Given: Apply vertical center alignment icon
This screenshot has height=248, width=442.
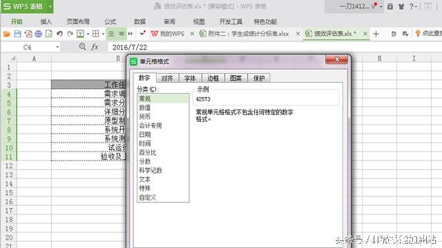Looking at the screenshot, I should coord(122,34).
